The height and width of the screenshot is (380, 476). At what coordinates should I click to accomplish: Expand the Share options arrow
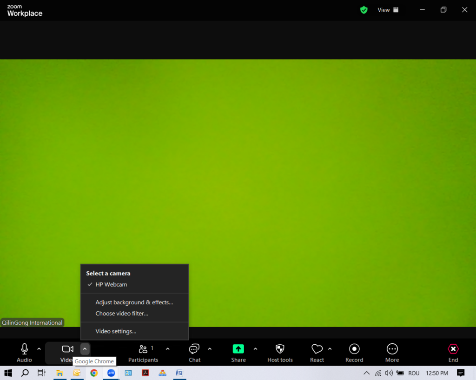click(x=255, y=349)
